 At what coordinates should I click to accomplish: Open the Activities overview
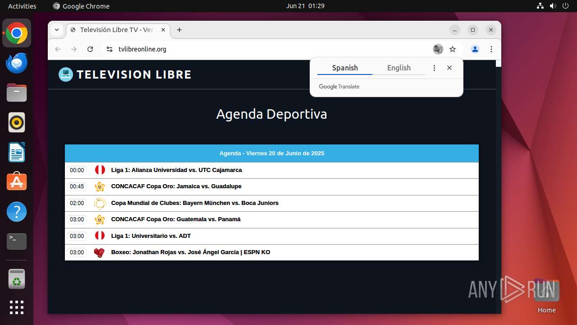pos(22,6)
